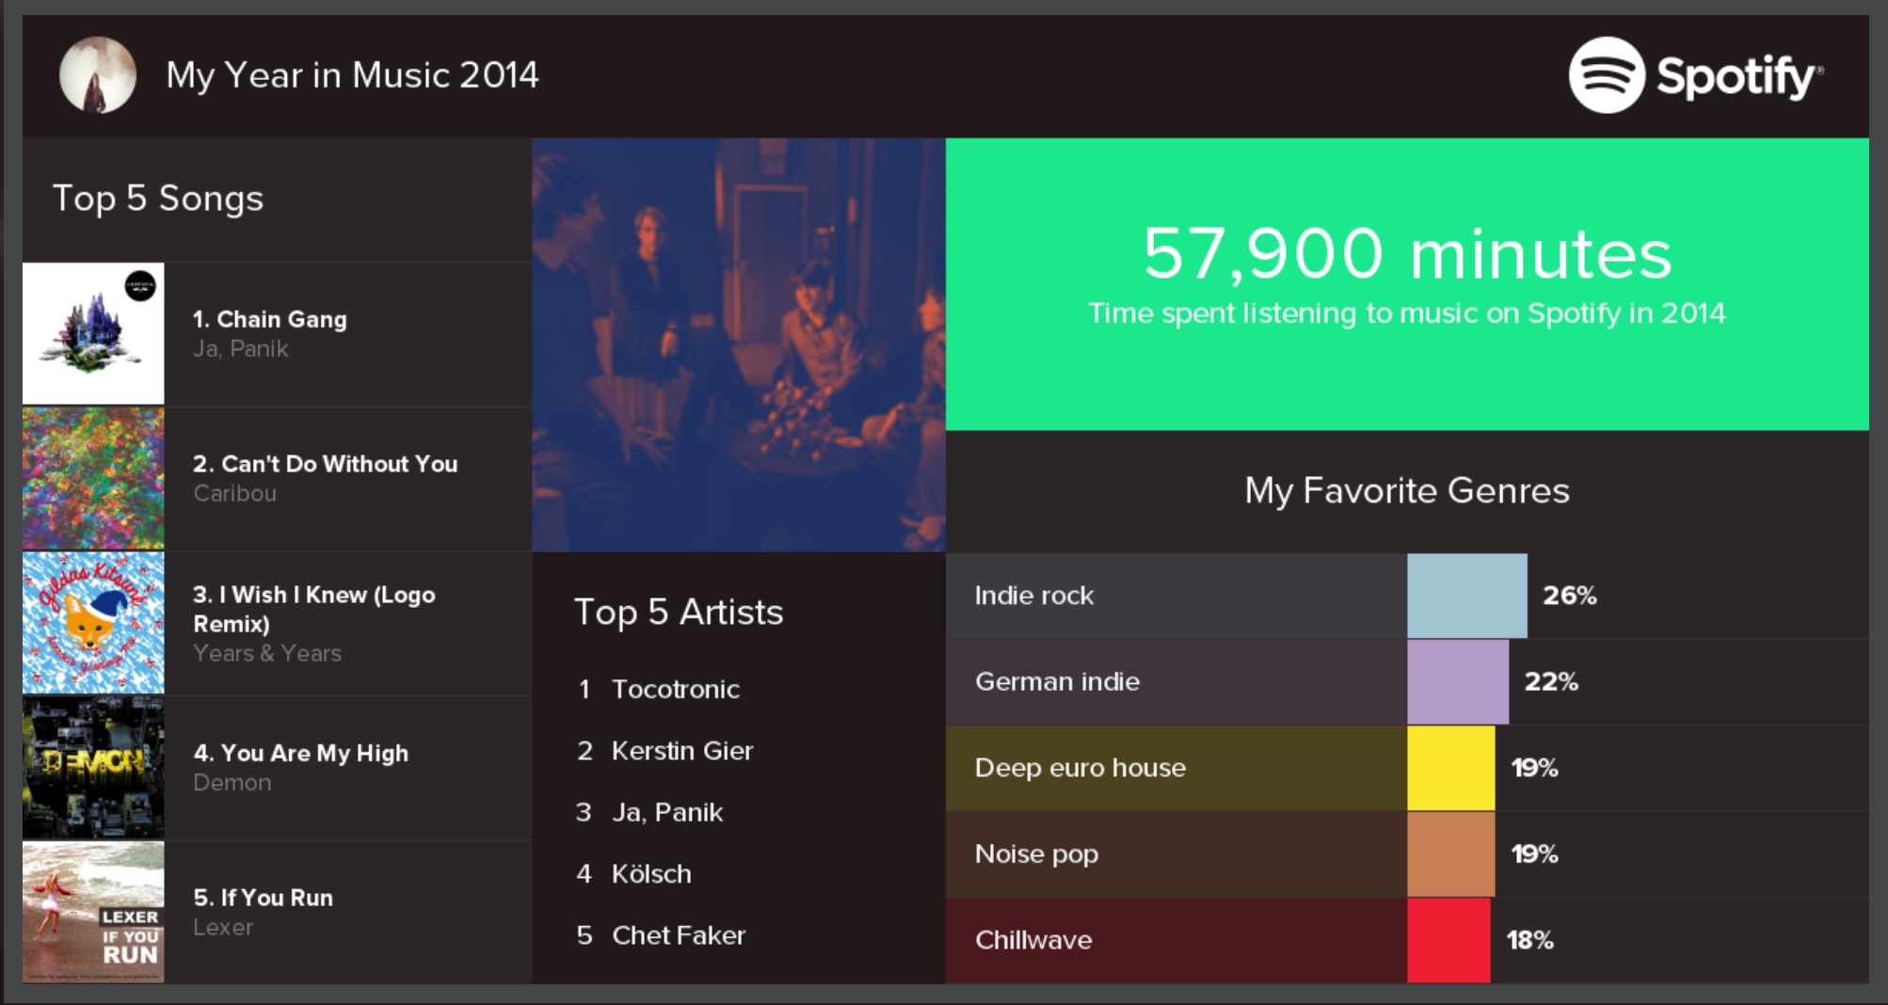The width and height of the screenshot is (1888, 1005).
Task: Open the Lexer If You Run cover
Action: (93, 913)
